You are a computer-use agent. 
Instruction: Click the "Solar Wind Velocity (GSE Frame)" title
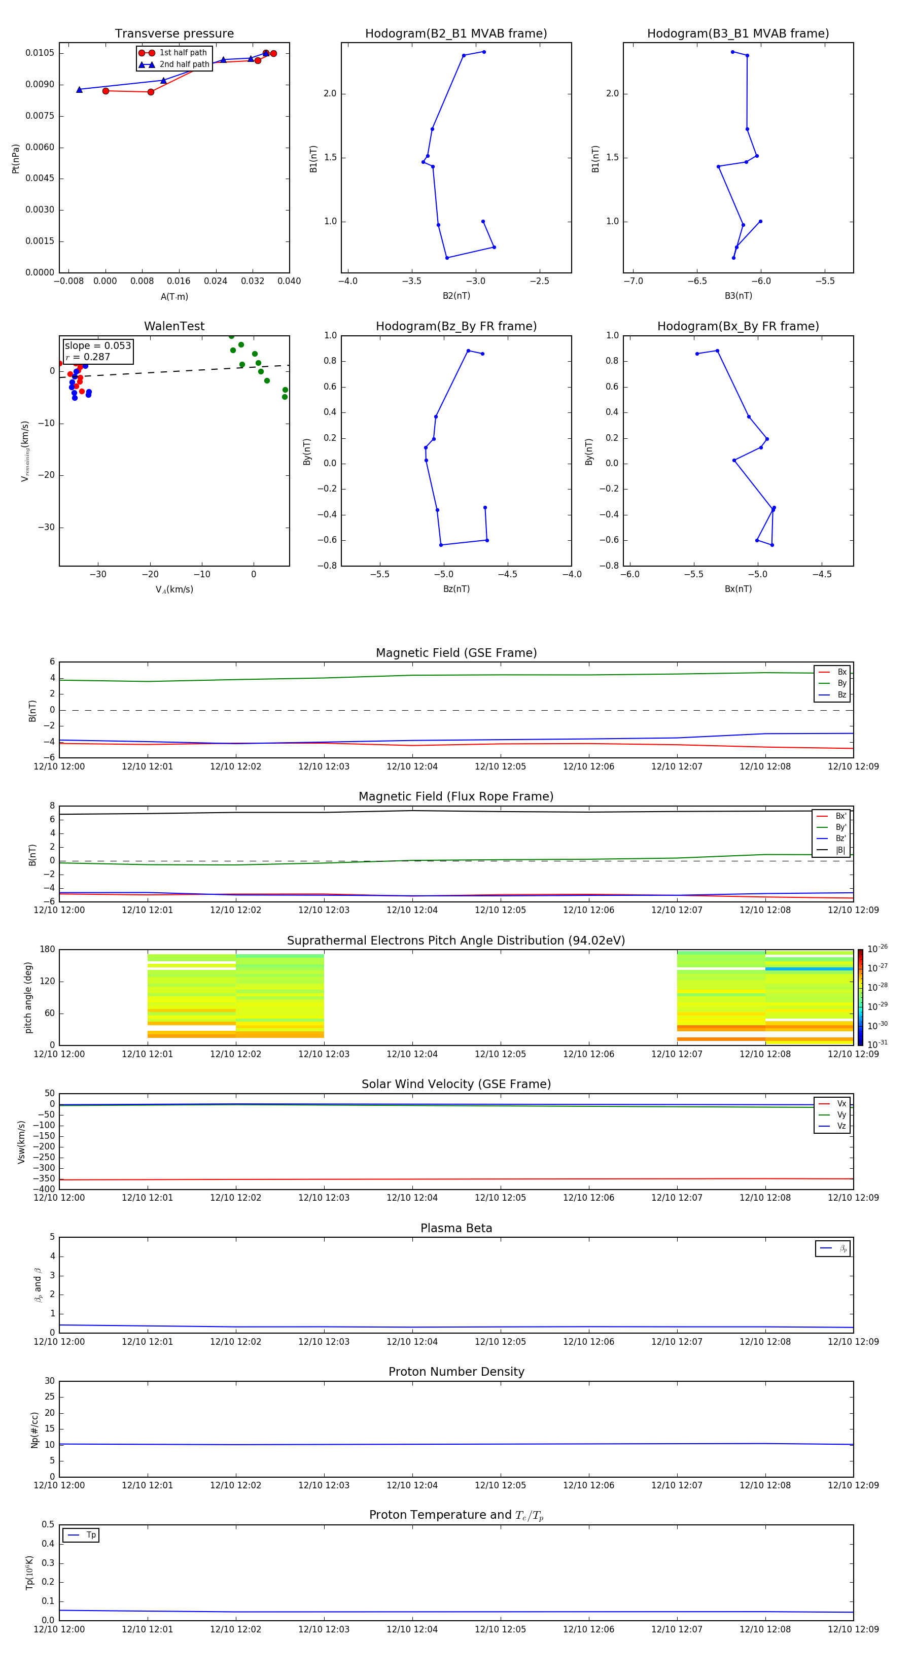click(456, 1085)
